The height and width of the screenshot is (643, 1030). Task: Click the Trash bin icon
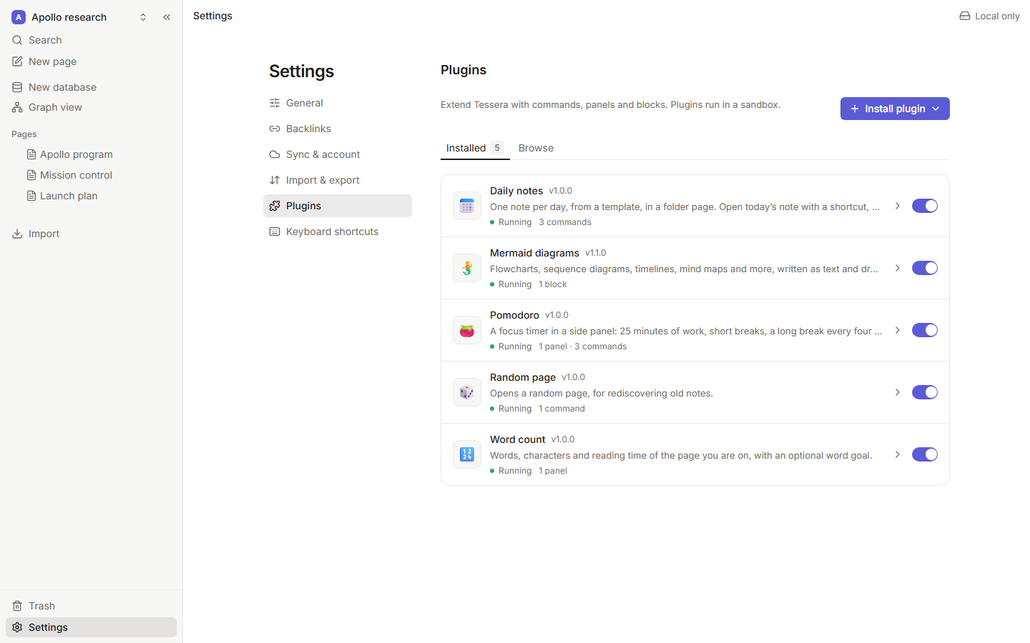(x=17, y=606)
